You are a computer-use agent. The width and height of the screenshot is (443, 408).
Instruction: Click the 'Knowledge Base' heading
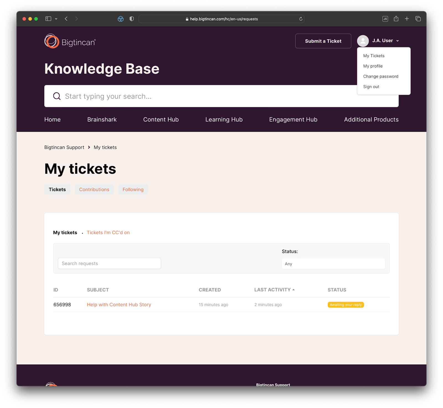pyautogui.click(x=102, y=69)
